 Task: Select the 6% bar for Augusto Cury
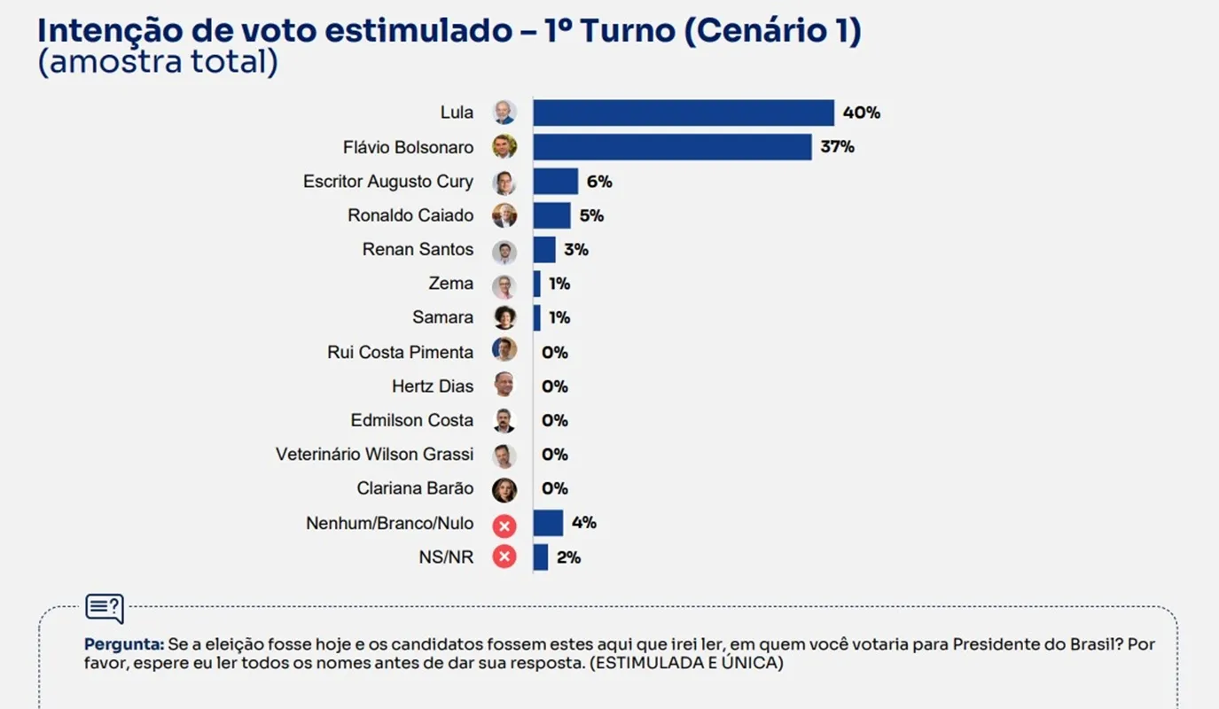pos(555,182)
